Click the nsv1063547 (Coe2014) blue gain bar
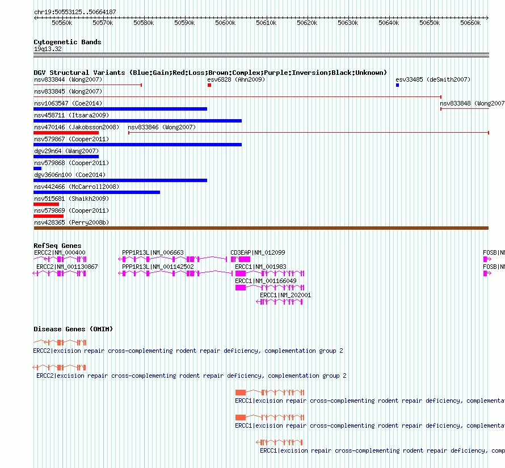This screenshot has width=505, height=468. tap(120, 109)
